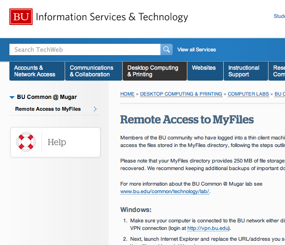Click the HOME breadcrumb link
This screenshot has width=285, height=245.
127,94
